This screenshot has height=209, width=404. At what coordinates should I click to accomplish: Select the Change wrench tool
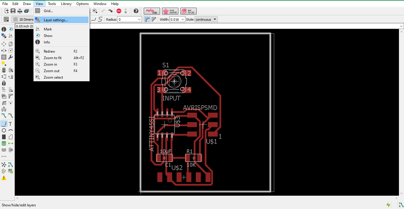[11, 57]
